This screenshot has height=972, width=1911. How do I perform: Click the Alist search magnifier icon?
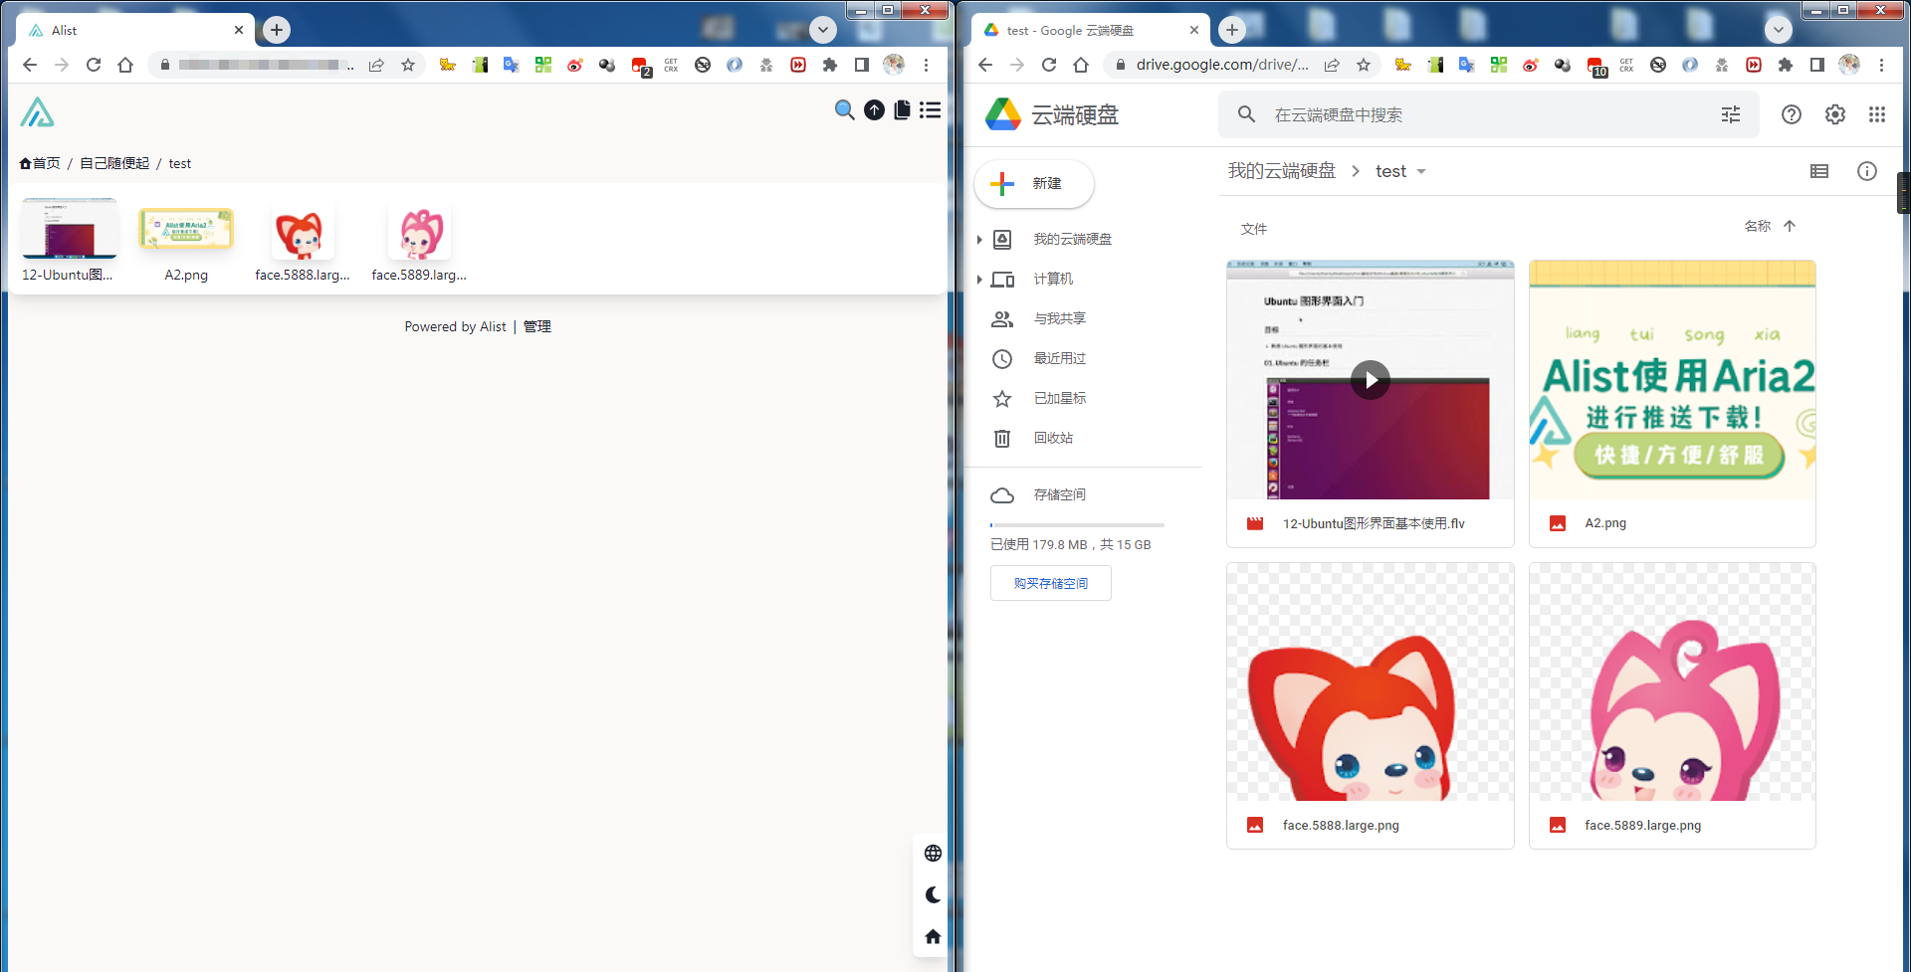(844, 110)
